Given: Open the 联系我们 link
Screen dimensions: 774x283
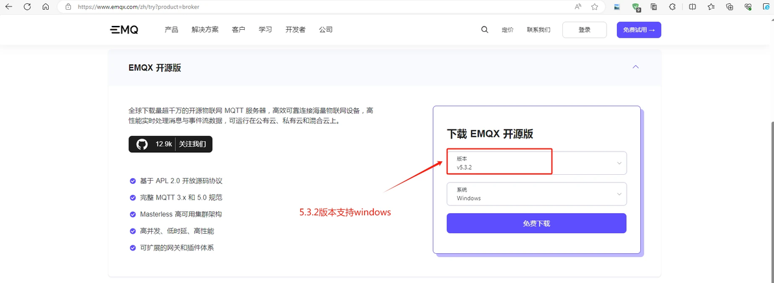Looking at the screenshot, I should click(x=538, y=30).
